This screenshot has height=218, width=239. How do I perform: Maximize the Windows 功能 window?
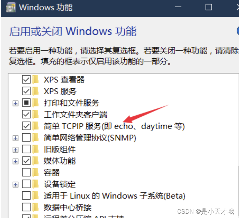(209, 7)
